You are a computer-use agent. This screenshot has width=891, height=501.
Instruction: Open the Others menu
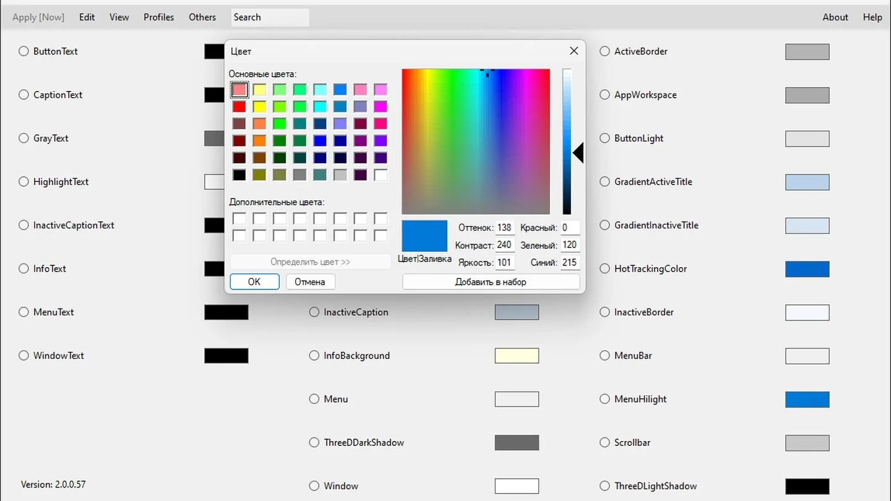202,17
